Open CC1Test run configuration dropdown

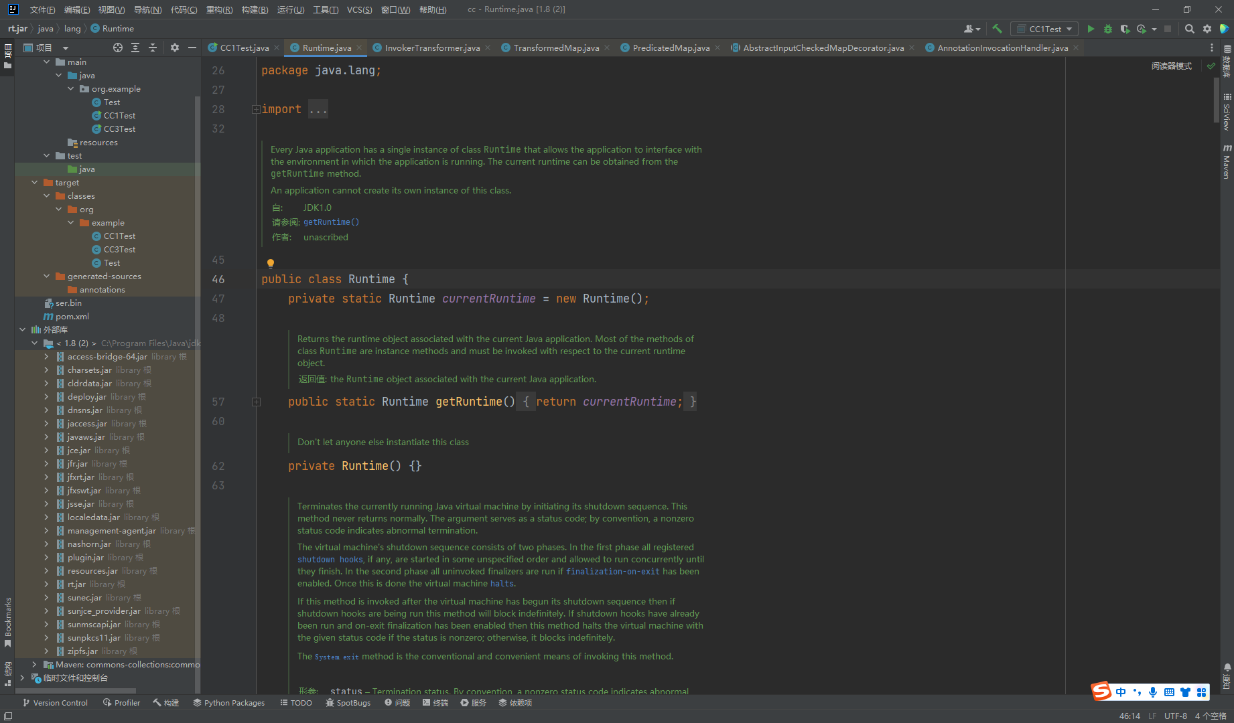pos(1046,29)
